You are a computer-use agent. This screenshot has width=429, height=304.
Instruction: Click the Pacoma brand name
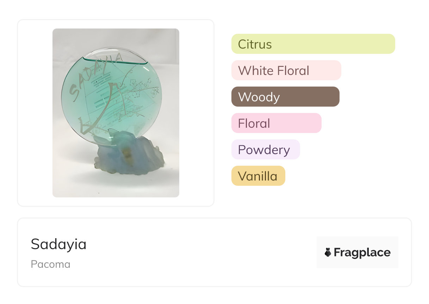pos(50,264)
